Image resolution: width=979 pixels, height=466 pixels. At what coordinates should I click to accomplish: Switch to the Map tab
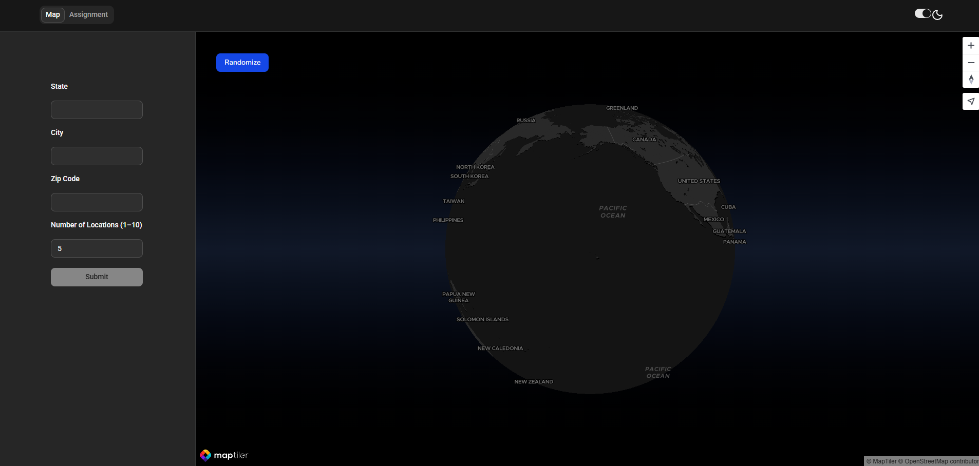(x=53, y=15)
